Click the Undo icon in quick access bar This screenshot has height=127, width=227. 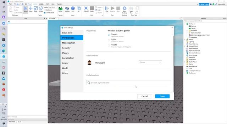28,4
